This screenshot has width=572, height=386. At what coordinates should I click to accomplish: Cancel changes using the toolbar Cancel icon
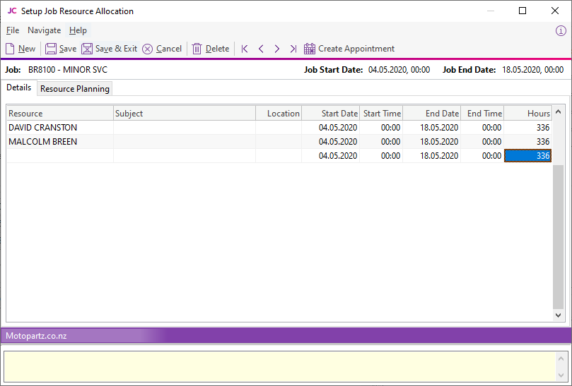point(148,49)
